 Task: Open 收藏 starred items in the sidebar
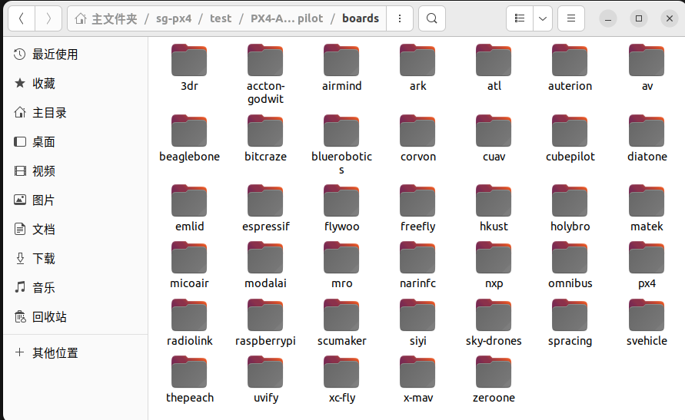(x=75, y=84)
